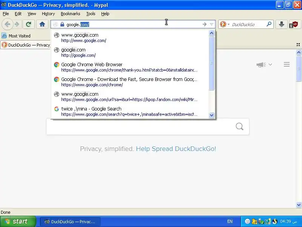Screen dimensions: 302x227
Task: Open the DuckDuckGo search engine selector
Action: pyautogui.click(x=225, y=24)
